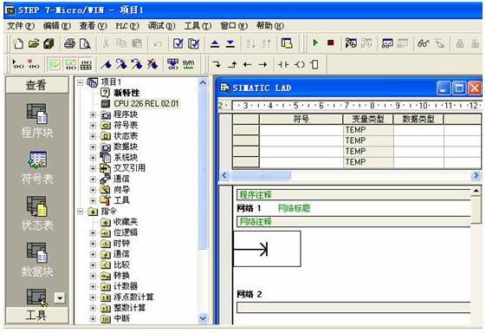The width and height of the screenshot is (486, 333).
Task: Open the 编辑(E) menu
Action: (x=56, y=26)
